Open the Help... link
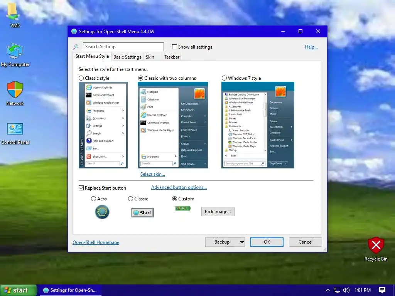This screenshot has width=395, height=296. coord(311,47)
